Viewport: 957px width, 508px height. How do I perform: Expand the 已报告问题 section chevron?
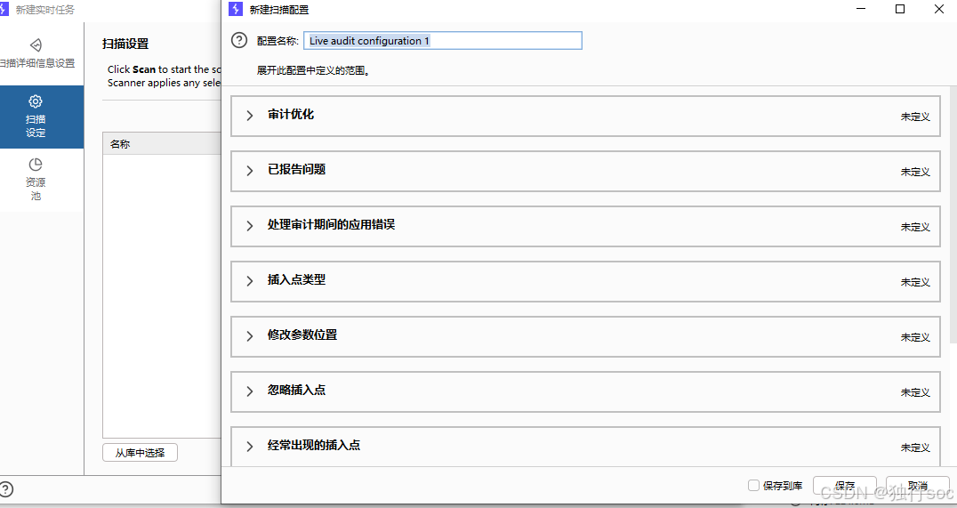click(250, 171)
